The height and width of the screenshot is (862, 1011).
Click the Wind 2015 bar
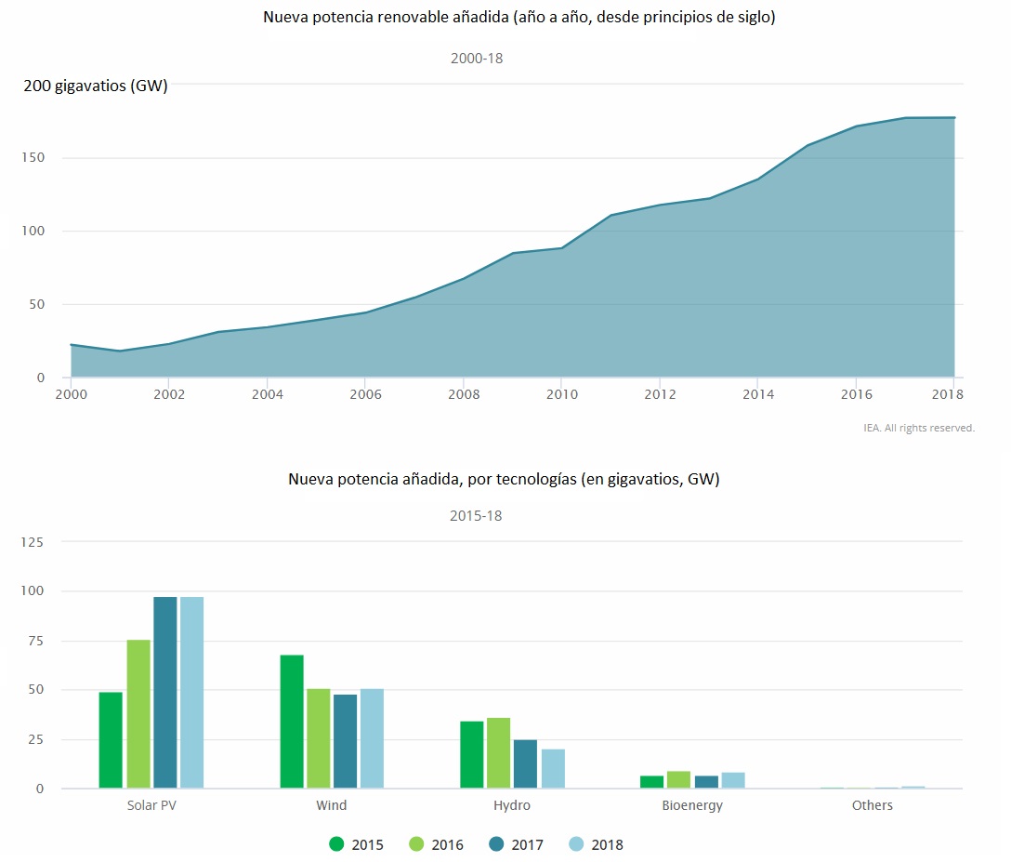coord(292,722)
